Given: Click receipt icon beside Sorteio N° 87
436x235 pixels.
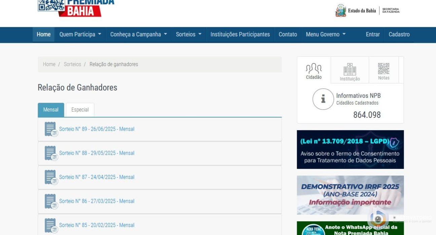Looking at the screenshot, I should click(x=51, y=177).
